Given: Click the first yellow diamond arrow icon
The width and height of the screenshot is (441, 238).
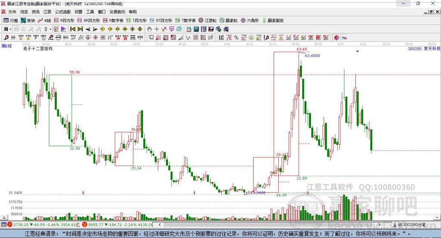Looking at the screenshot, I should tap(102, 29).
